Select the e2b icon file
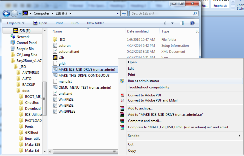Image resolution: width=244 pixels, height=156 pixels. coord(61,58)
